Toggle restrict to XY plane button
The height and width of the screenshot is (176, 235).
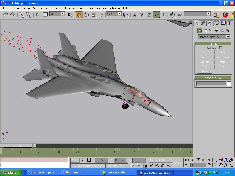pyautogui.click(x=157, y=15)
